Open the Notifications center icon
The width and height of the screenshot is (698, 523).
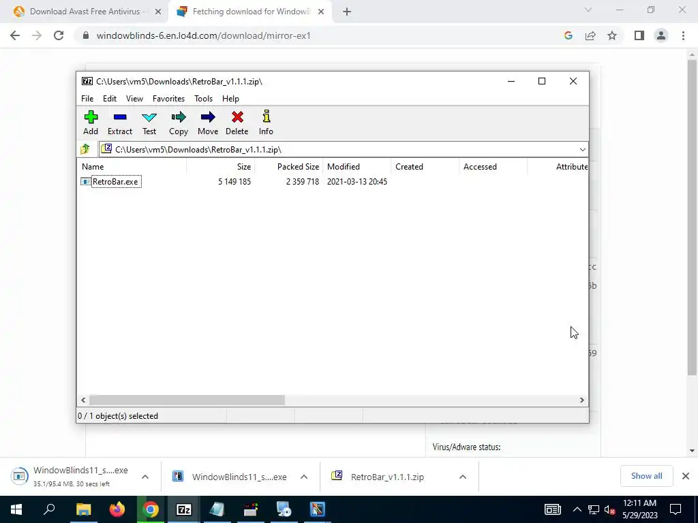[x=676, y=509]
